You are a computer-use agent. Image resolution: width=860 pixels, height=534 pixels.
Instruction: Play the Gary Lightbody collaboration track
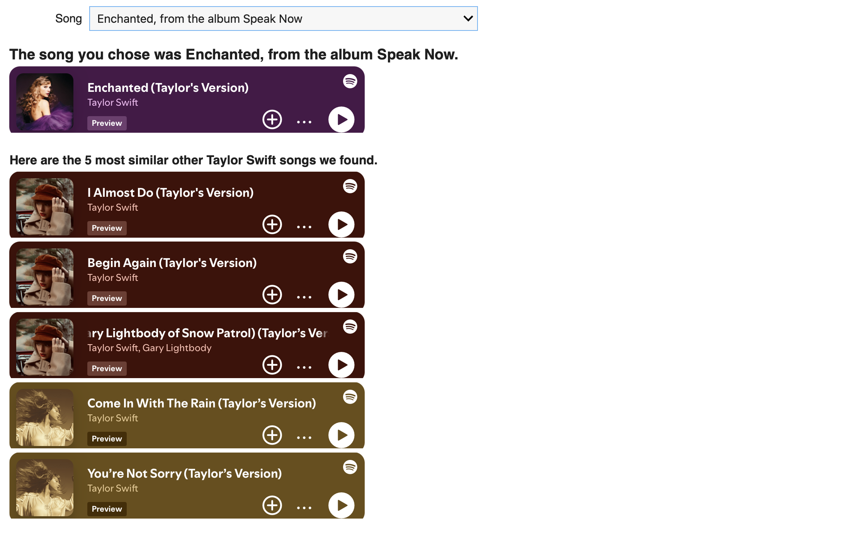[341, 365]
